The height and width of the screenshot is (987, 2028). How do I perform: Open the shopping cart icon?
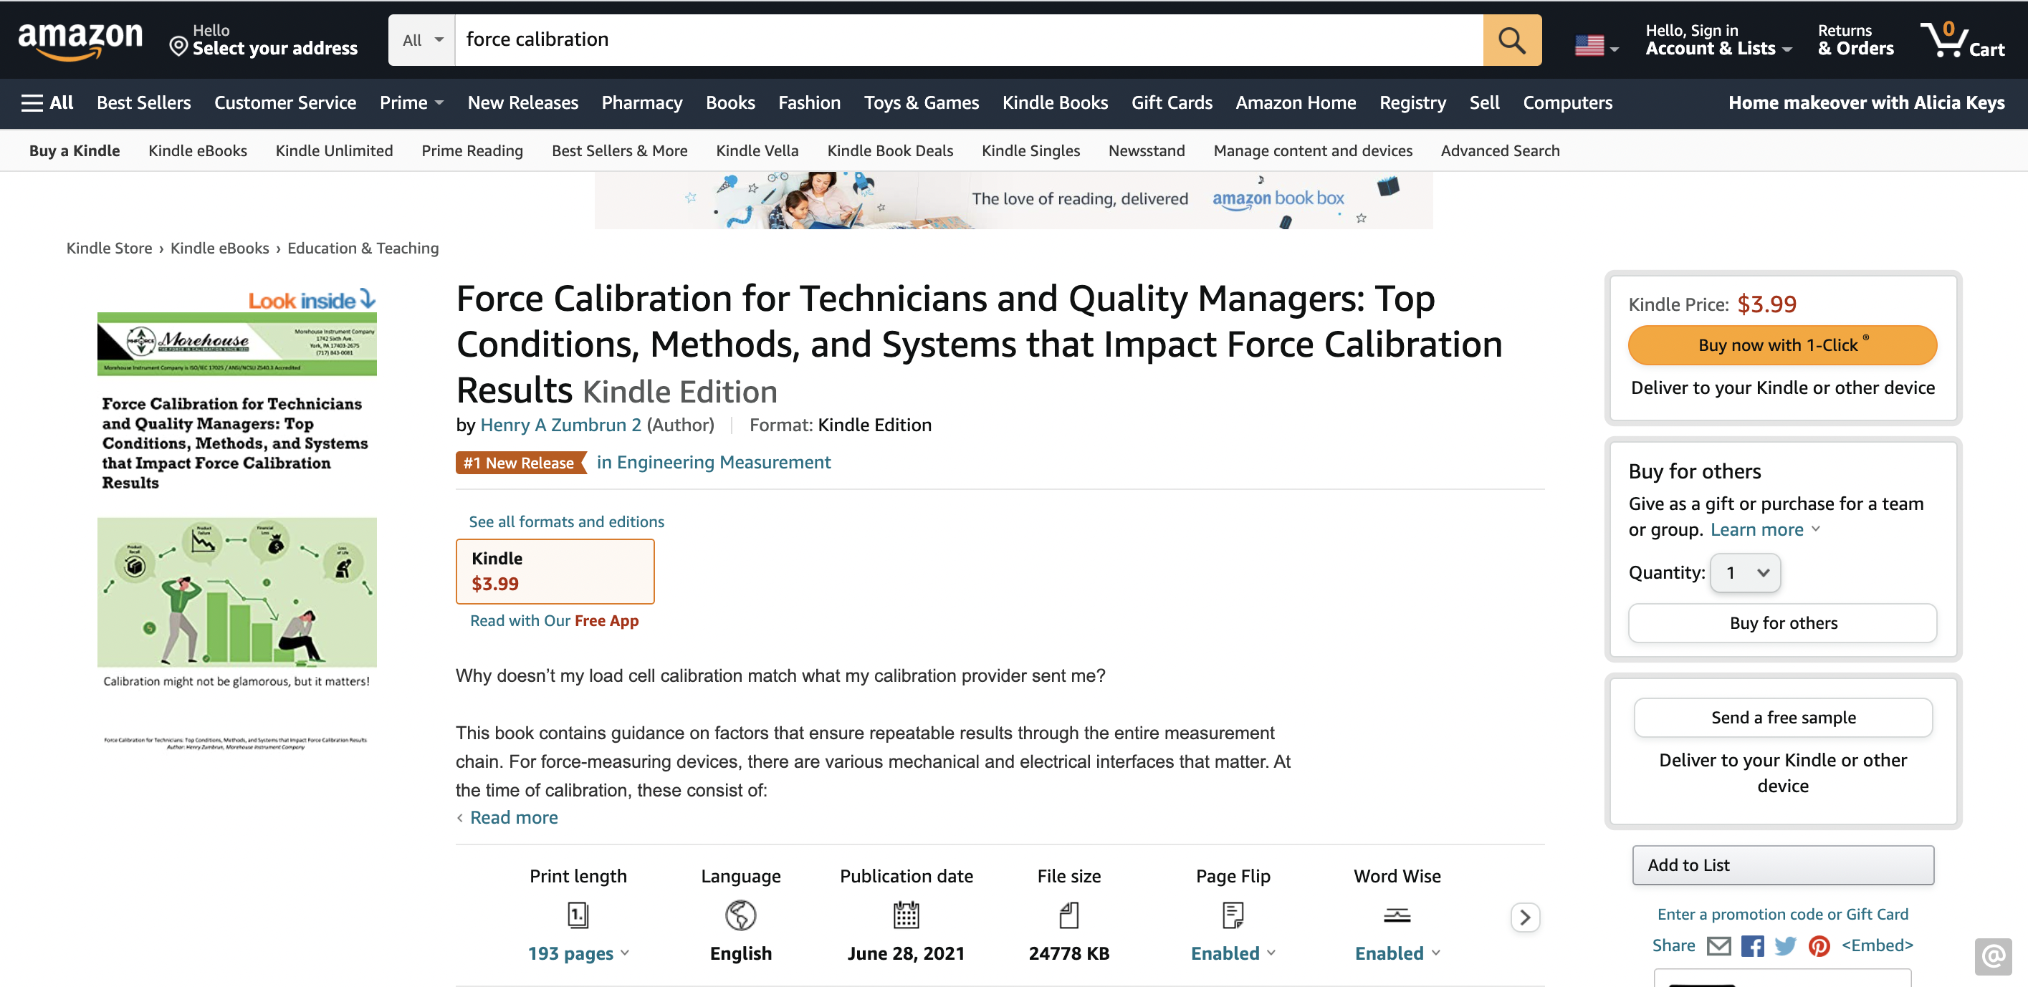click(1962, 39)
